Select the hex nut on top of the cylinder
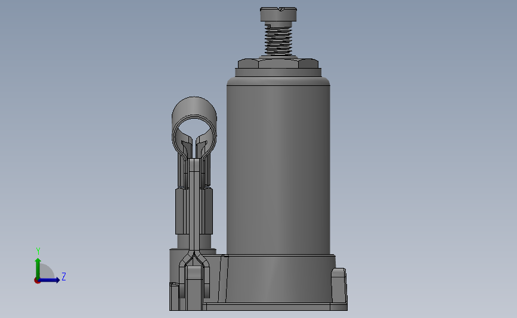The image size is (517, 318). click(x=278, y=63)
